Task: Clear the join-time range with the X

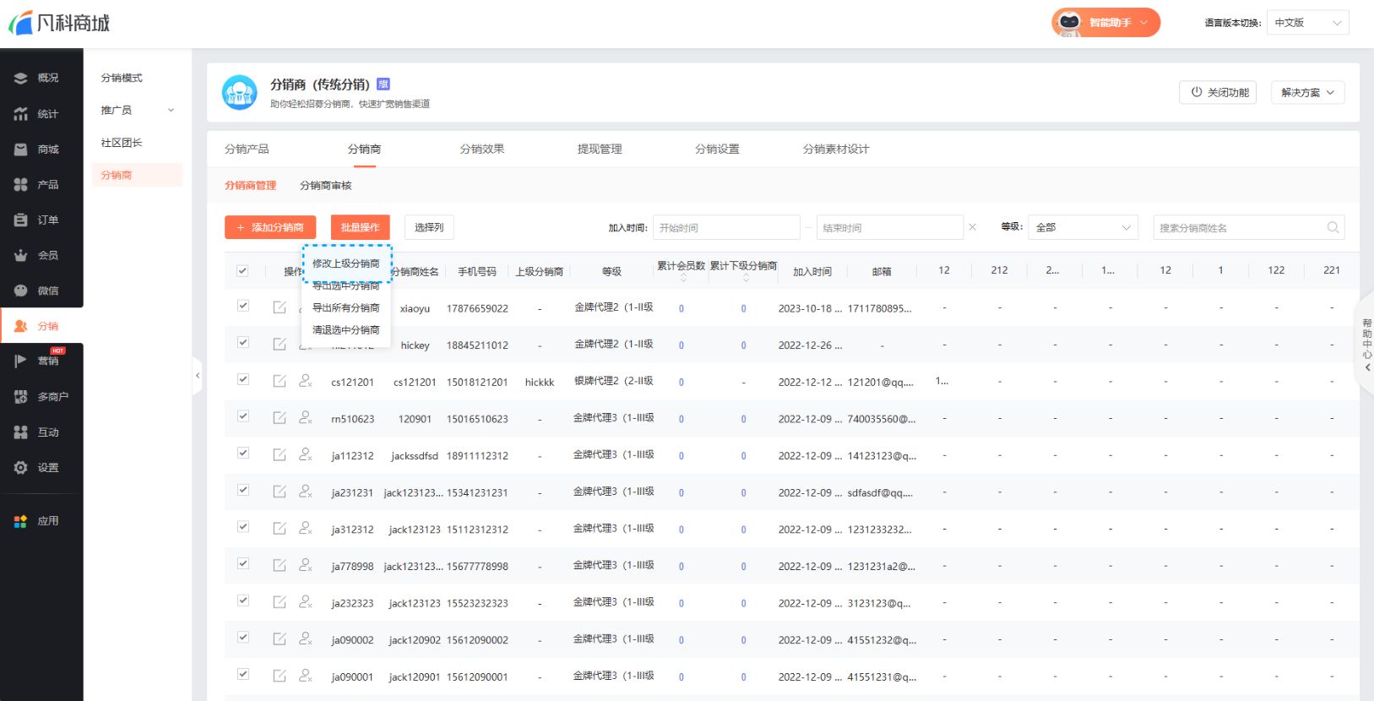Action: (972, 227)
